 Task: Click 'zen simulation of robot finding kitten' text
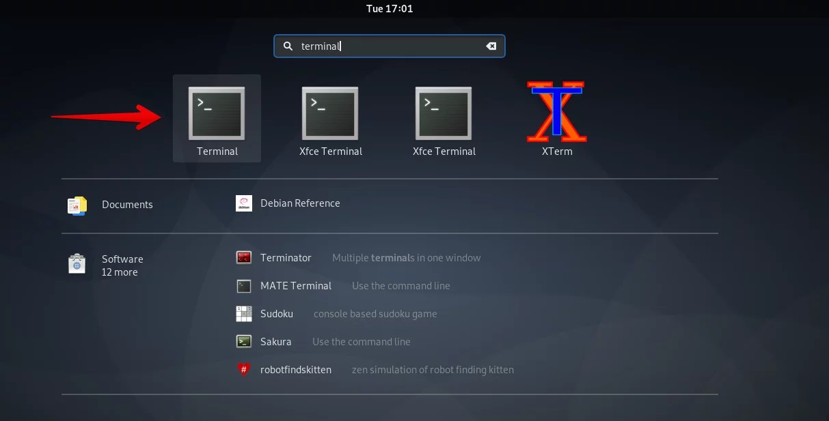[x=433, y=370]
